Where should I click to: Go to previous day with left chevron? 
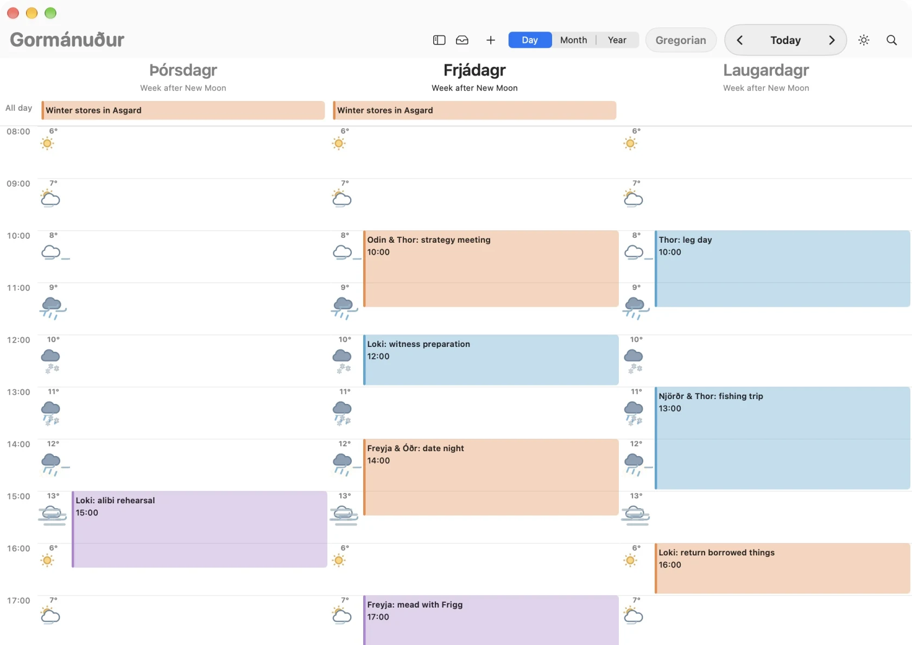coord(739,40)
